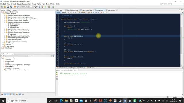Screen dimensions: 184x103
Task: Click the Stop icon in Output panel sidebar
Action: [x=57, y=77]
